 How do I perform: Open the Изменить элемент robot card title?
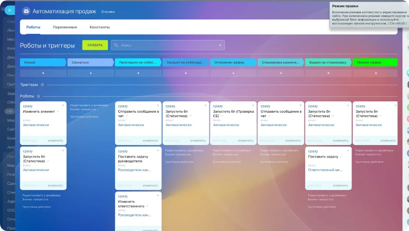pos(39,112)
